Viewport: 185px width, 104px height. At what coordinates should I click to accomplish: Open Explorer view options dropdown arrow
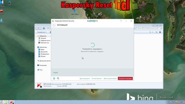pos(153,32)
